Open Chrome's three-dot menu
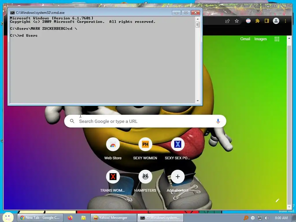296x222 pixels. tap(285, 21)
